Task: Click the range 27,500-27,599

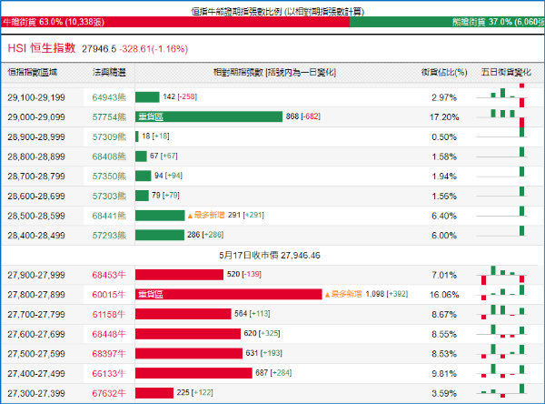Action: click(x=36, y=353)
